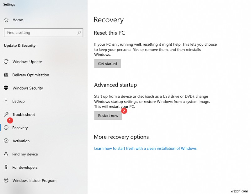Open Windows Insider Program via its ninja cat icon
Viewport: 251px width, 194px height.
click(x=6, y=181)
